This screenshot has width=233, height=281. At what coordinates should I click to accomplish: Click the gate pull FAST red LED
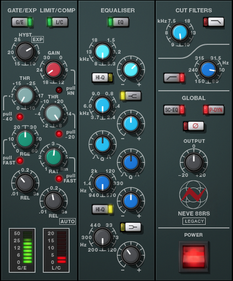[20, 160]
